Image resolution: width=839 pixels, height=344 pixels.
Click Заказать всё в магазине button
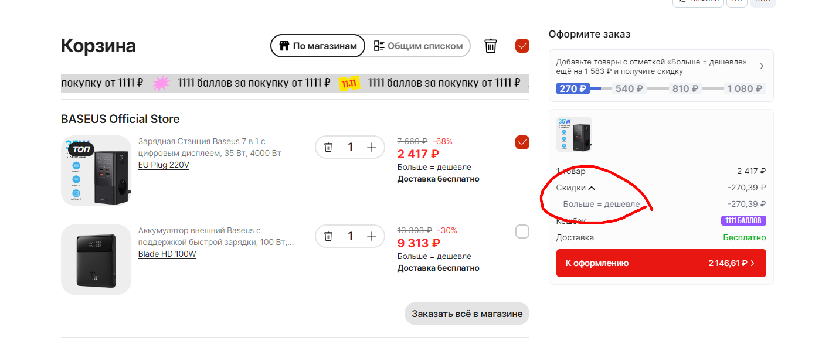467,314
